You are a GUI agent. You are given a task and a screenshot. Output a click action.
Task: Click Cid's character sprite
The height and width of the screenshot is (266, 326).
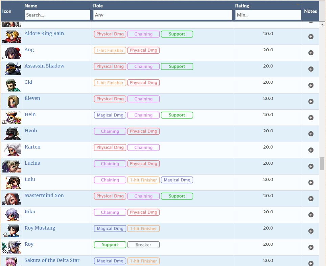point(13,85)
